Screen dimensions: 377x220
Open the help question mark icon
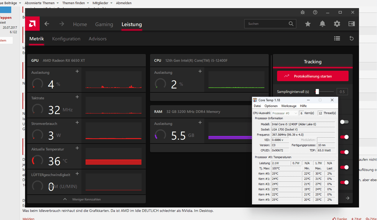tap(315, 12)
